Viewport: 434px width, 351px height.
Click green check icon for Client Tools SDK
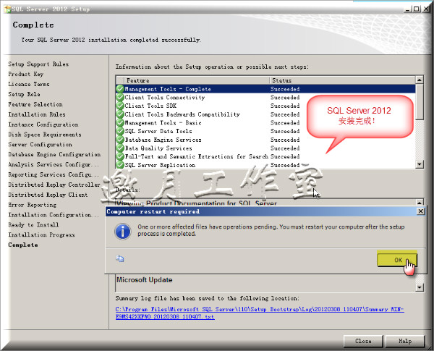120,106
